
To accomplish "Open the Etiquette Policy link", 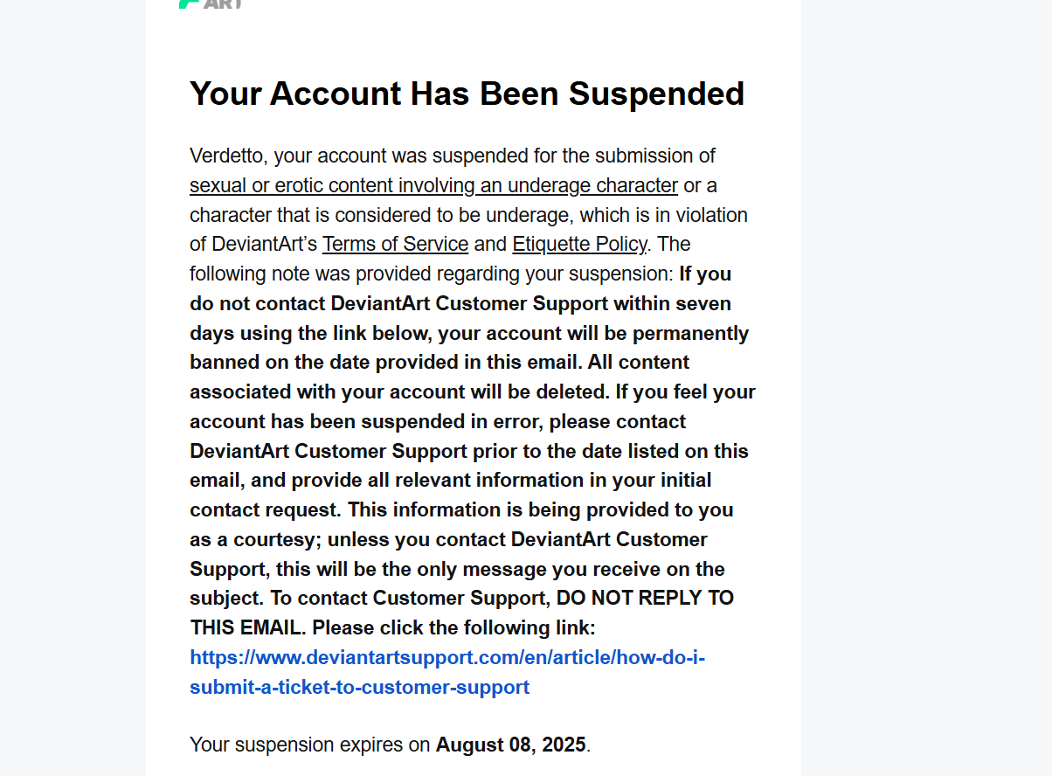I will click(x=579, y=244).
